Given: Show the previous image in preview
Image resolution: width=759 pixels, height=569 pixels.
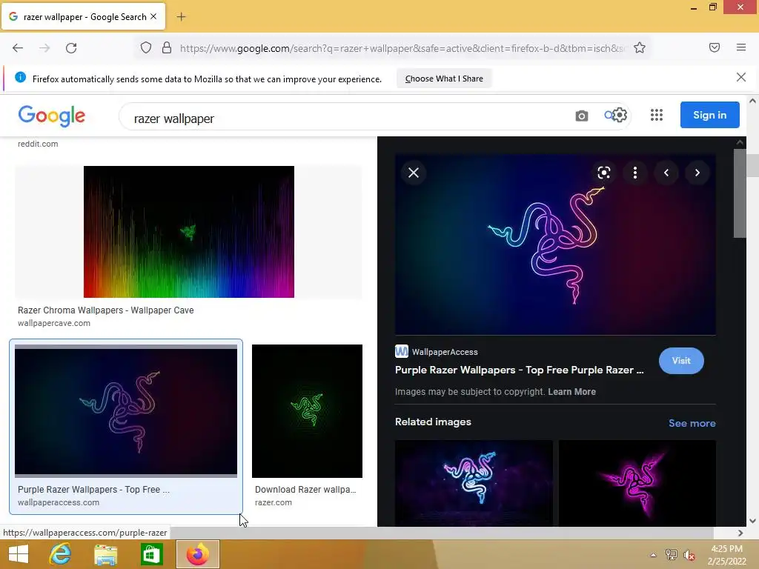Looking at the screenshot, I should [x=666, y=173].
